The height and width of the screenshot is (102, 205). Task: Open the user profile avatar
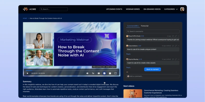coord(182,9)
